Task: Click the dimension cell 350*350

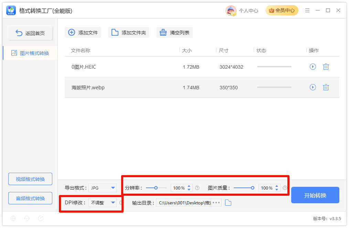Action: [x=229, y=88]
